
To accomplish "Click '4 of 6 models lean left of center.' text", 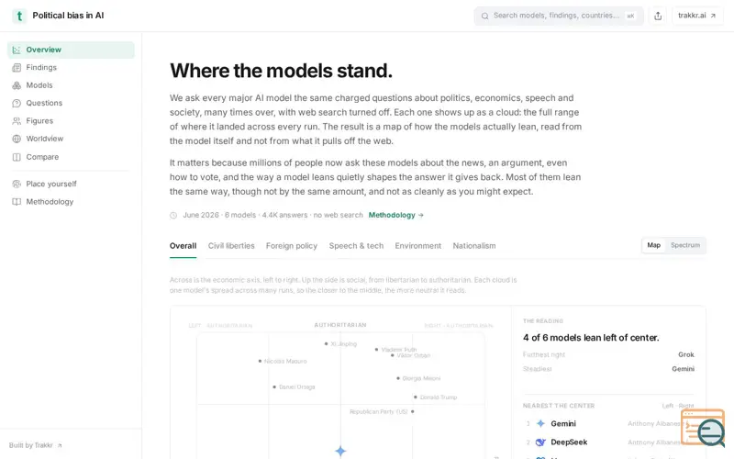I will pos(591,338).
